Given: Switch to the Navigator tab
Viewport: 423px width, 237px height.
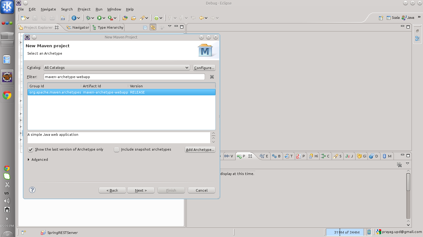Looking at the screenshot, I should [x=78, y=27].
